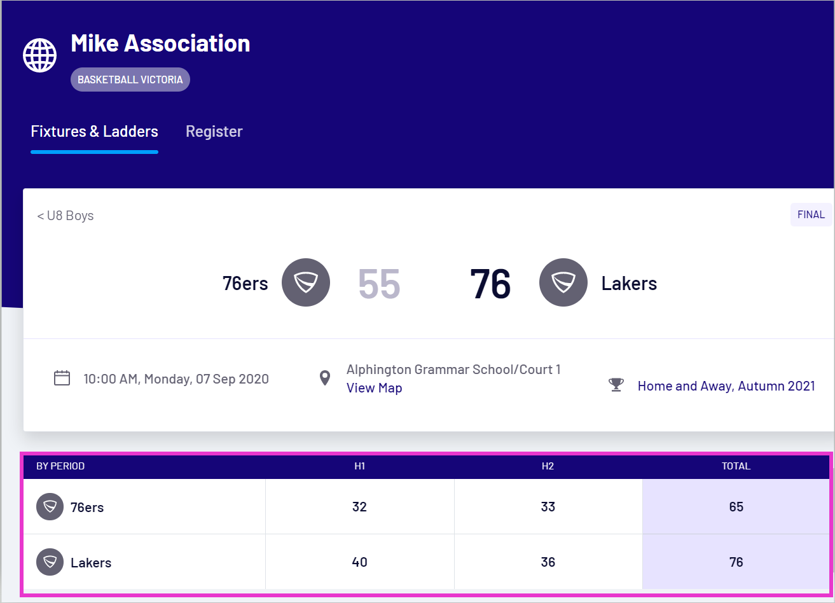The width and height of the screenshot is (835, 603).
Task: Click the Lakers team icon in period table
Action: (x=50, y=562)
